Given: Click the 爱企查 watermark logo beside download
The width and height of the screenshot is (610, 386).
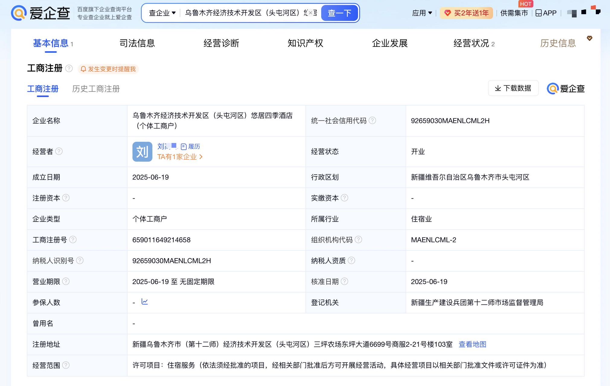Looking at the screenshot, I should [566, 89].
